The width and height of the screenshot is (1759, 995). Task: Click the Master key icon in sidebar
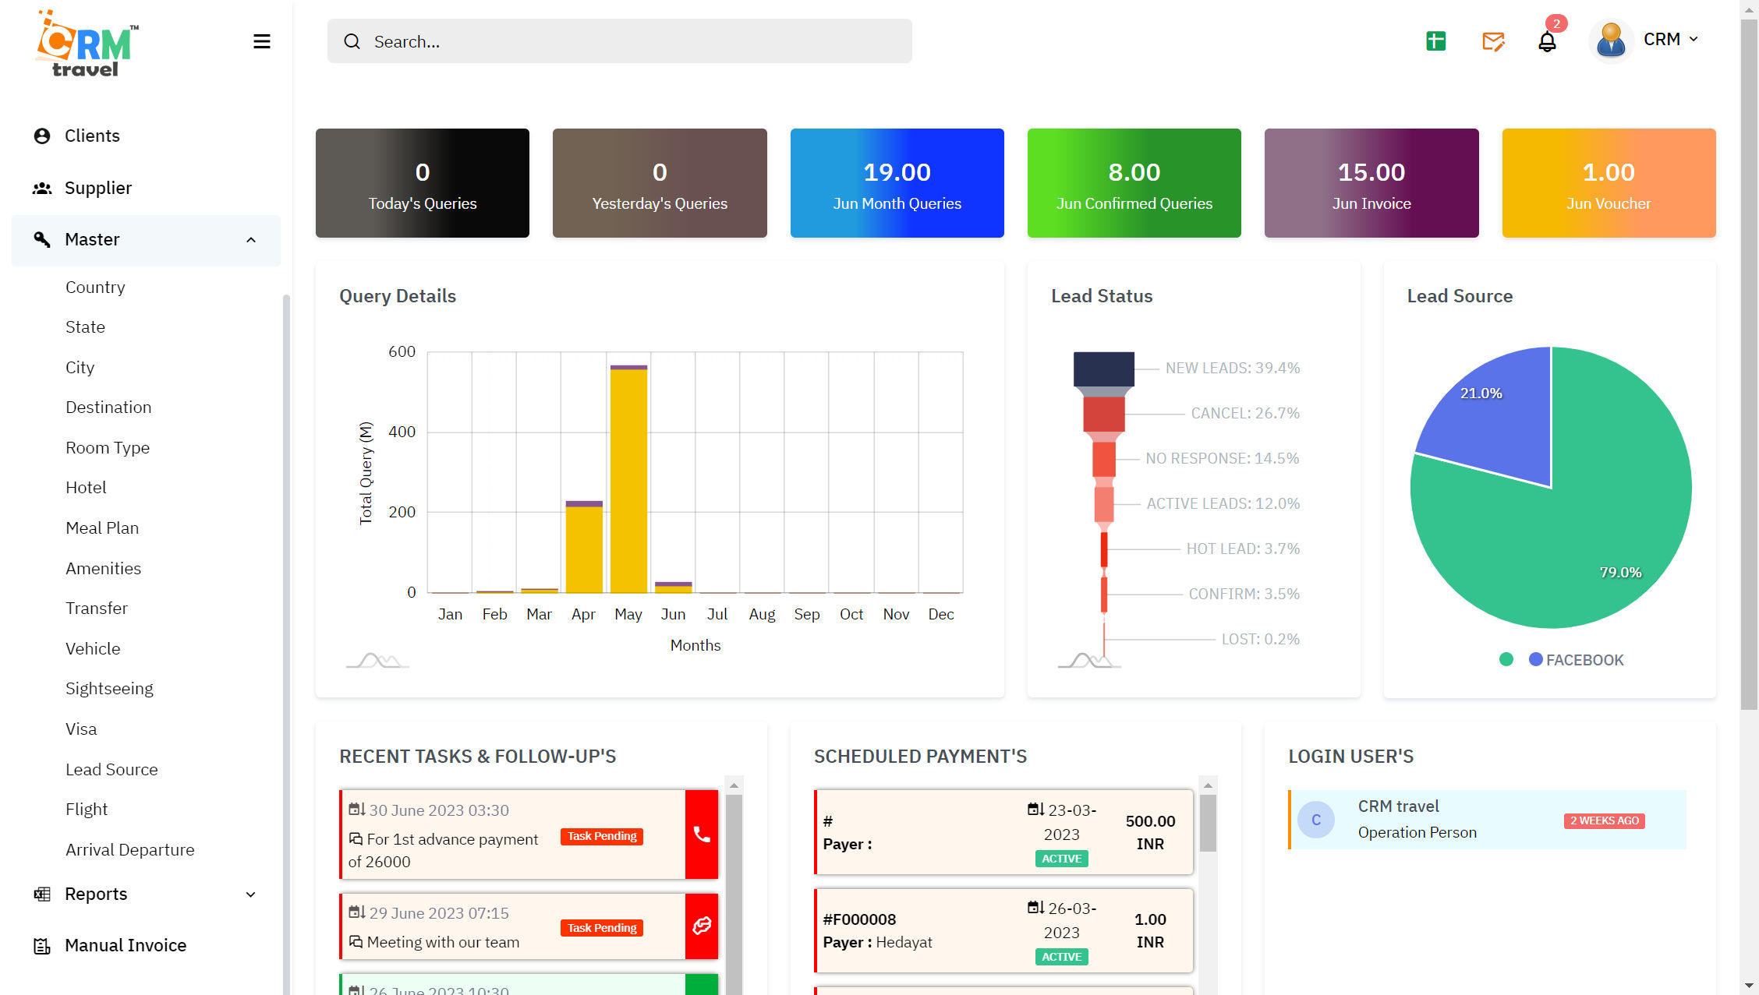(x=44, y=239)
